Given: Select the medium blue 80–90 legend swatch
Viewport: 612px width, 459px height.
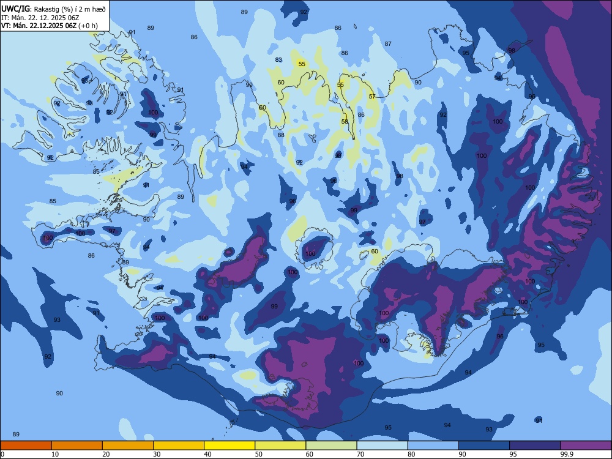Looking at the screenshot, I should [x=433, y=446].
